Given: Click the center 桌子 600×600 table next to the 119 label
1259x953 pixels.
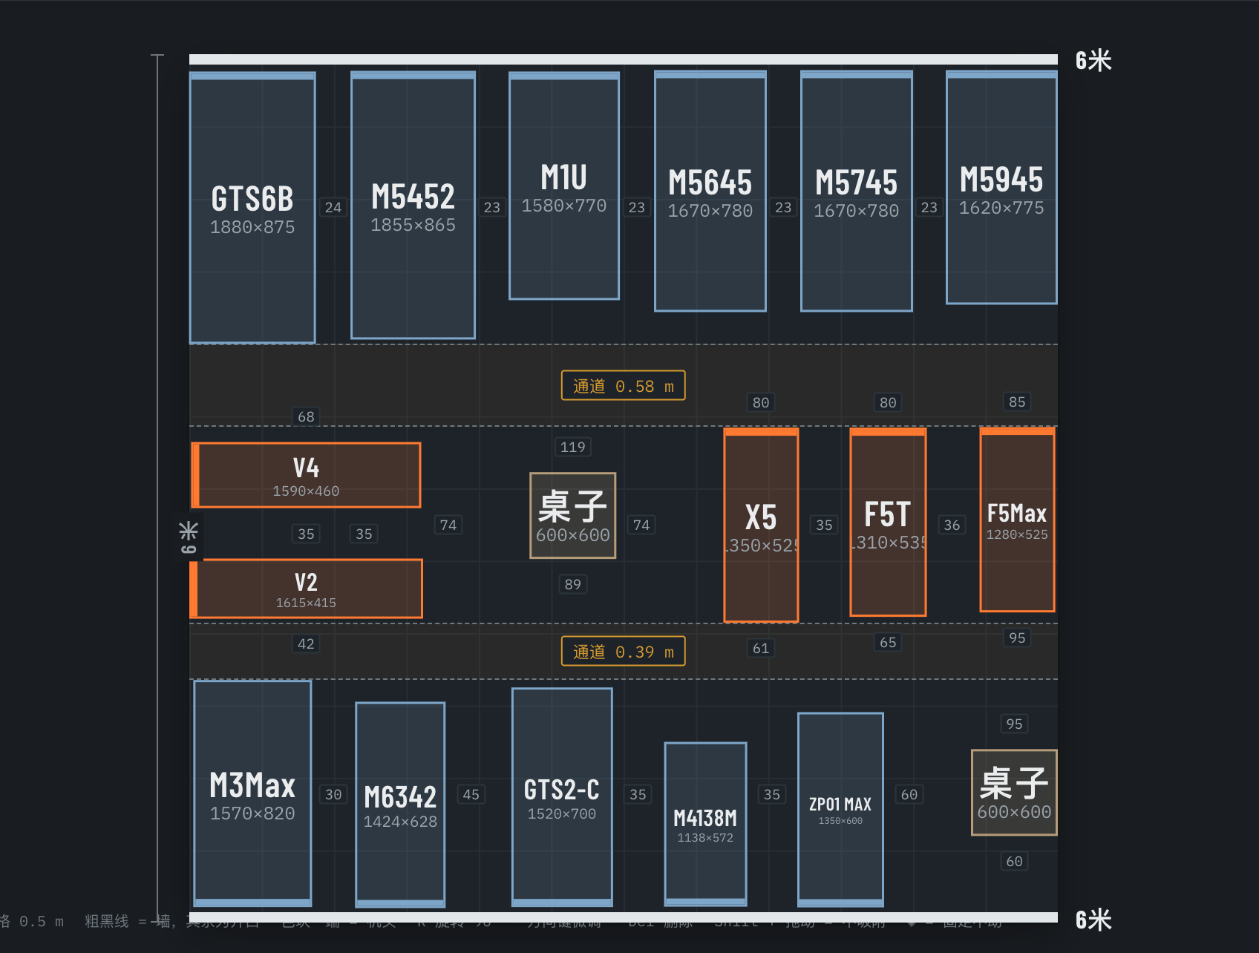Looking at the screenshot, I should (573, 515).
